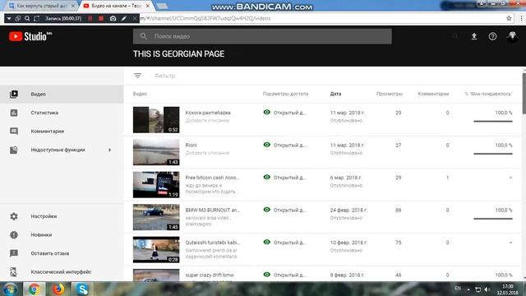Click the YouTube Studio logo
The width and height of the screenshot is (526, 296).
pyautogui.click(x=30, y=36)
